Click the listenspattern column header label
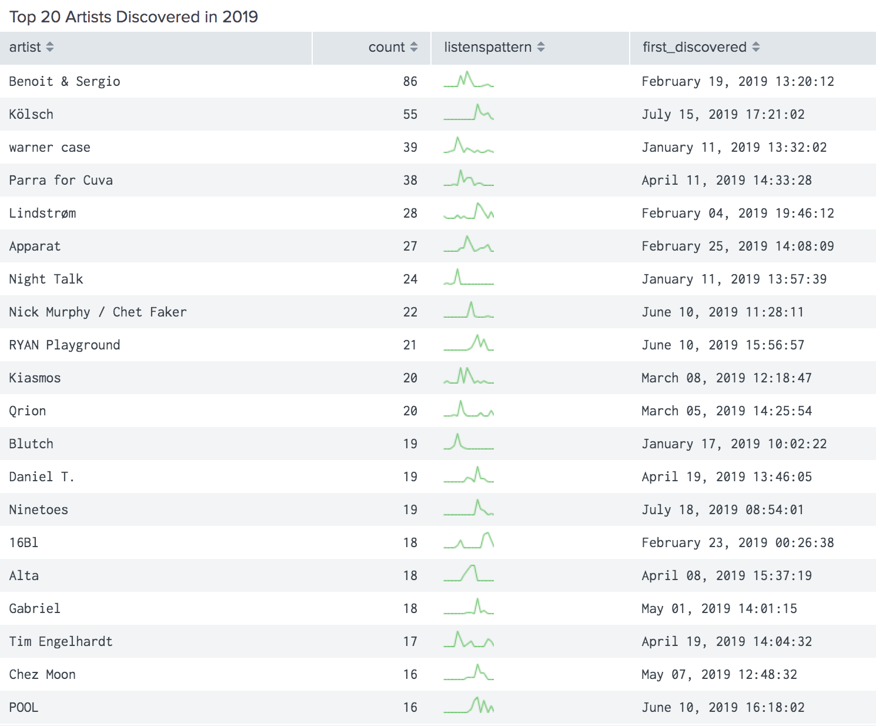Image resolution: width=876 pixels, height=726 pixels. [x=488, y=47]
